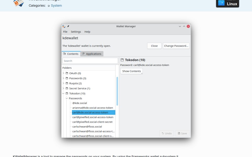The image size is (252, 157).
Task: Click the Undo button
Action: [166, 133]
